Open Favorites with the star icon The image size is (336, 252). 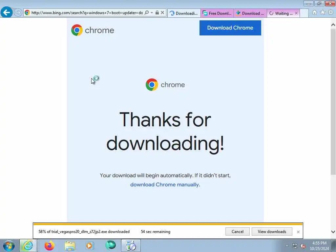click(x=323, y=13)
